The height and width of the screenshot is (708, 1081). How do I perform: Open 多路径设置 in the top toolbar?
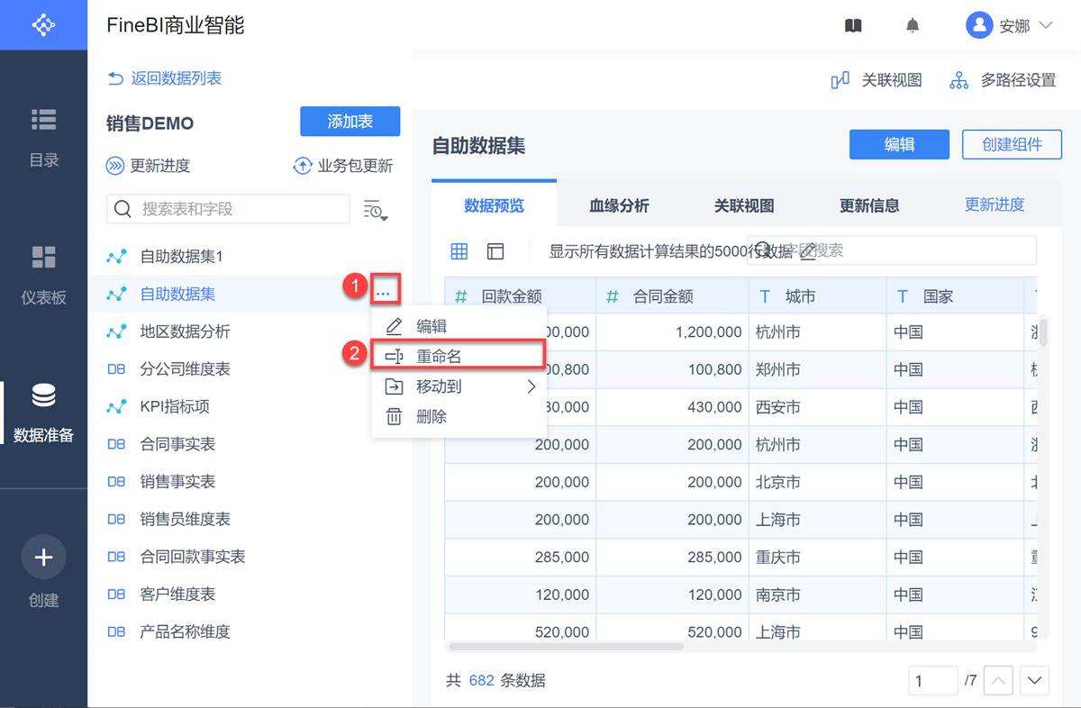coord(1003,80)
